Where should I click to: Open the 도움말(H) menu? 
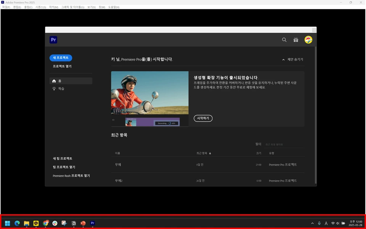tap(114, 7)
